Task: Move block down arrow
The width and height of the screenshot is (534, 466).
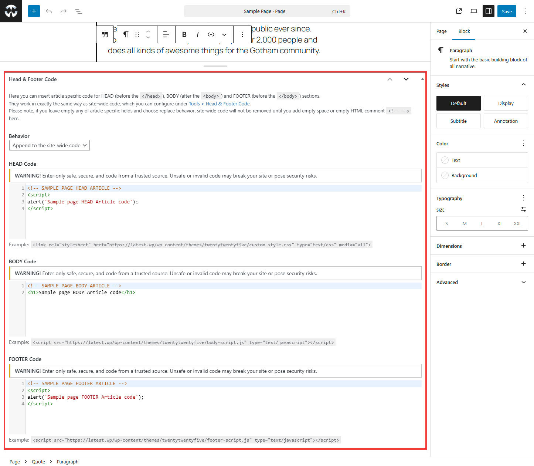Action: (x=148, y=38)
